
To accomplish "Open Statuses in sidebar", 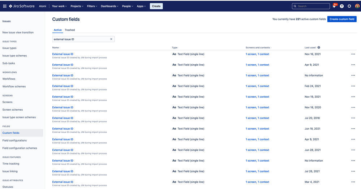I will (x=8, y=187).
